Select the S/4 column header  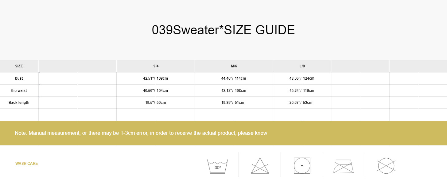[156, 66]
